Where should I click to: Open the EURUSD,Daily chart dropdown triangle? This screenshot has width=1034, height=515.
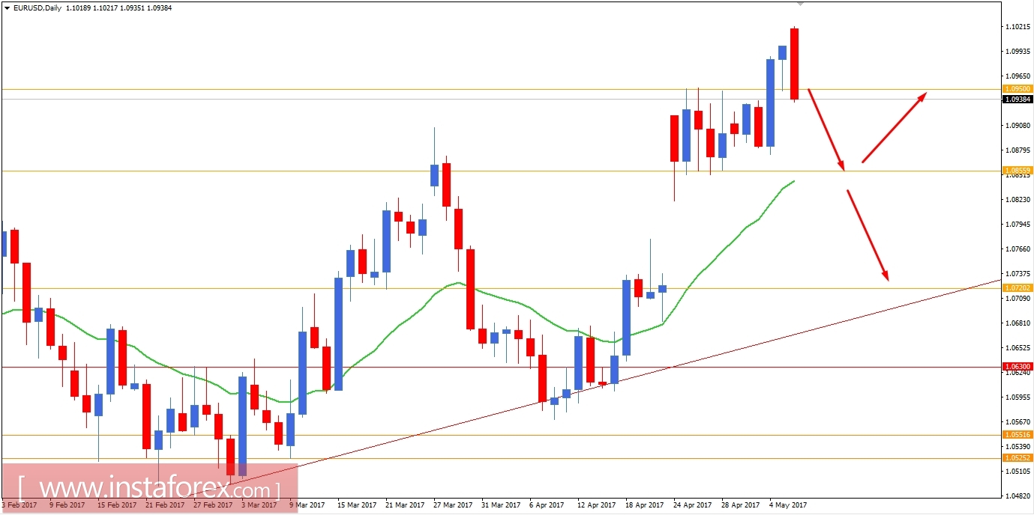[7, 7]
